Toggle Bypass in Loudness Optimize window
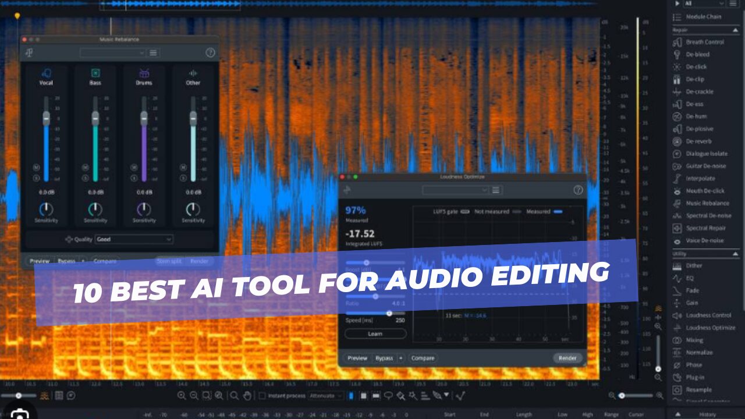The height and width of the screenshot is (419, 745). (x=384, y=358)
